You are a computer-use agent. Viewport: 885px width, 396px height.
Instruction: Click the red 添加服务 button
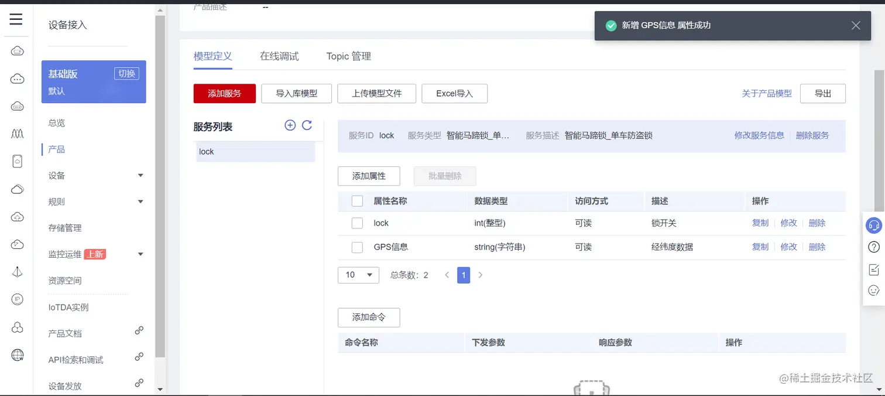[225, 93]
